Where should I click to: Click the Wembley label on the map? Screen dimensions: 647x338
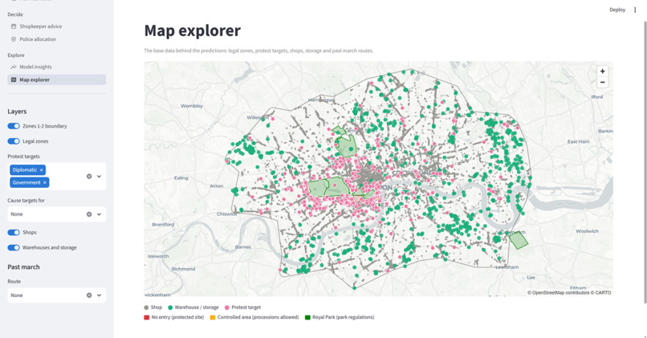192,106
